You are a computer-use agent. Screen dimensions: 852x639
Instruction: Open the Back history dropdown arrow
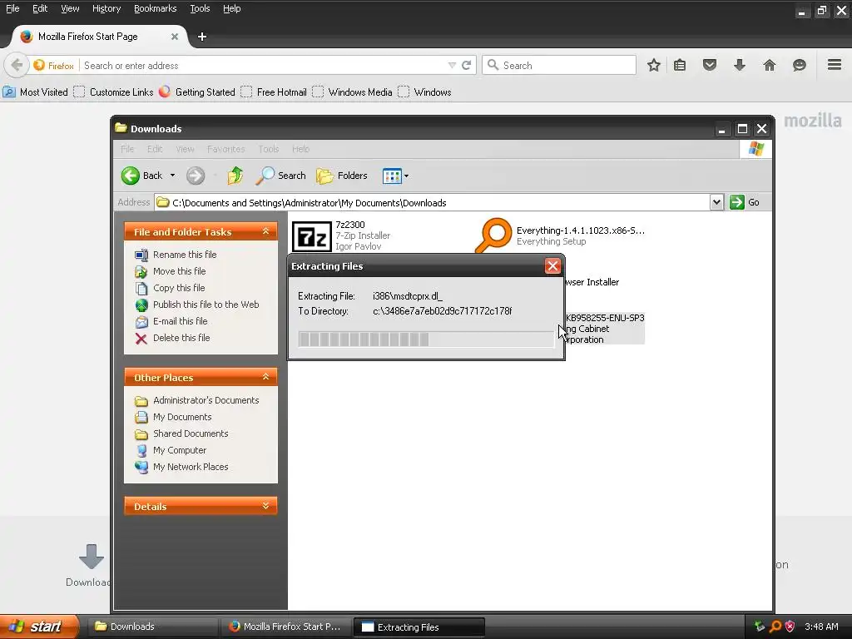pyautogui.click(x=172, y=176)
